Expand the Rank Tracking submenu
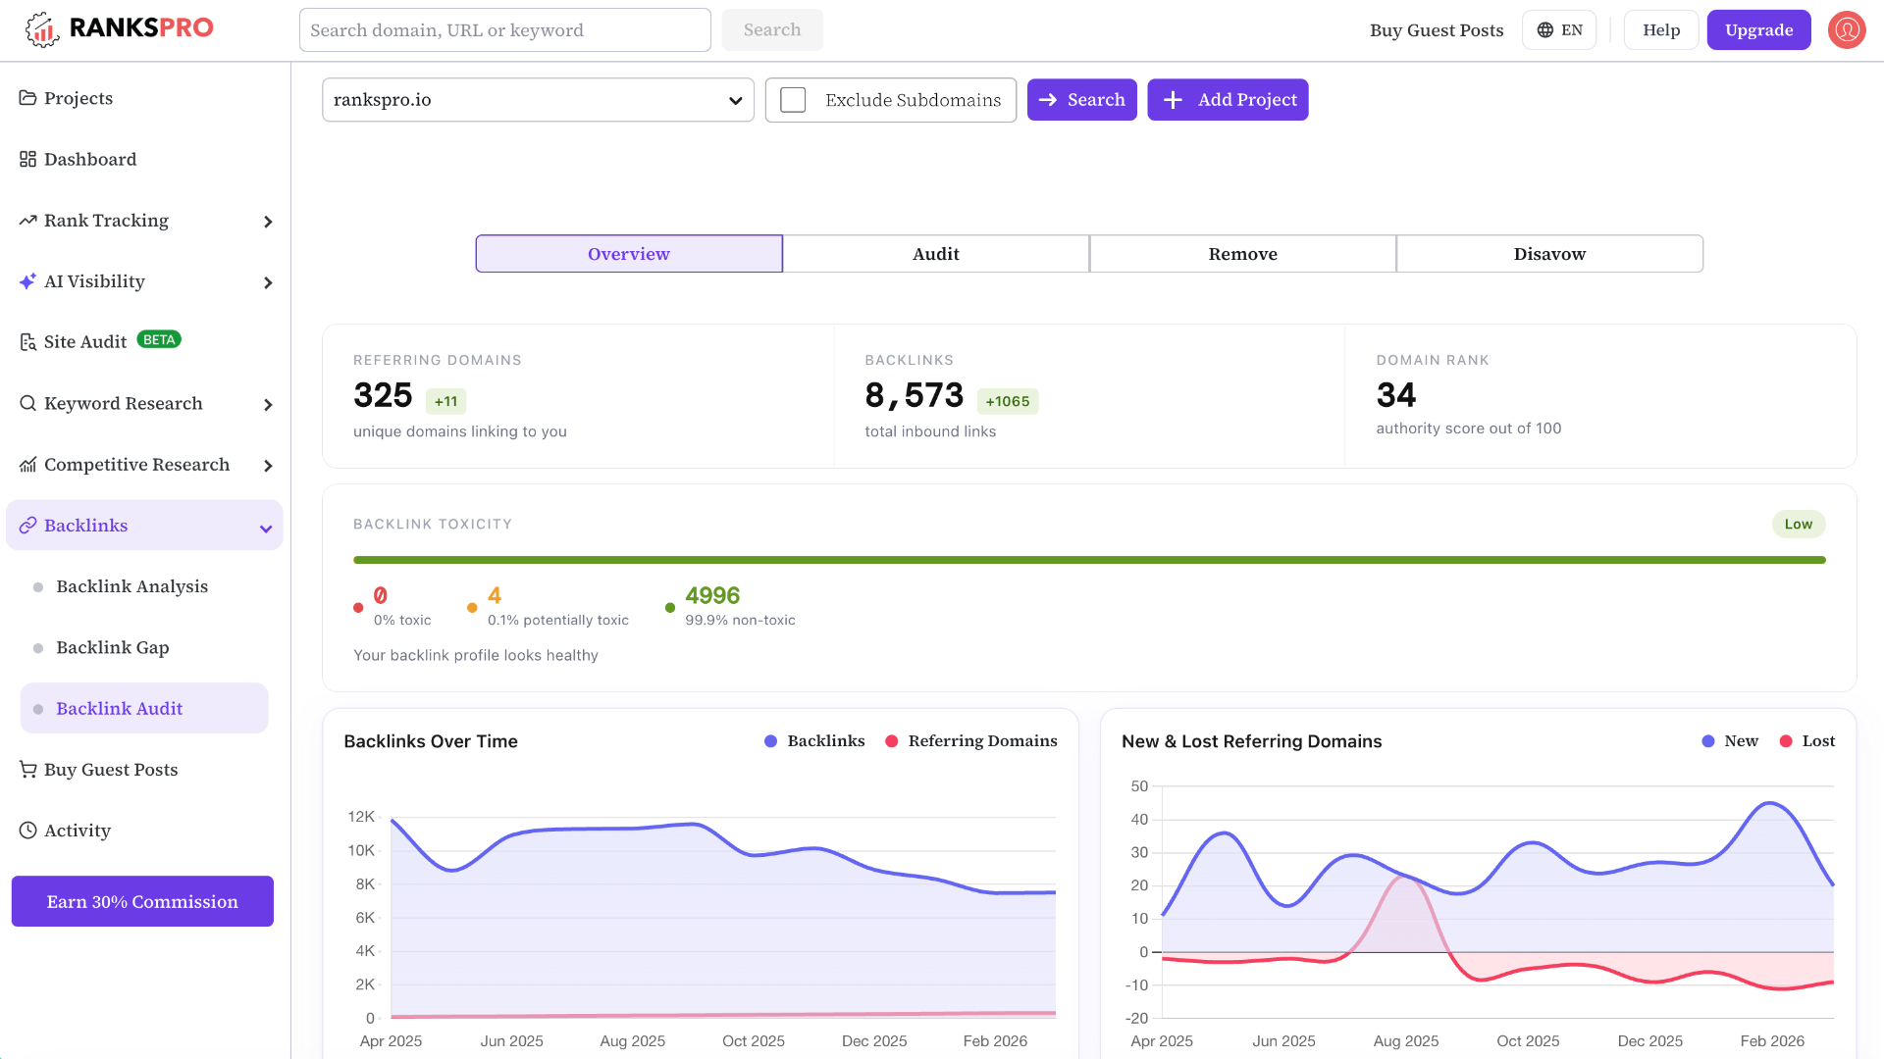Image resolution: width=1884 pixels, height=1059 pixels. [268, 222]
